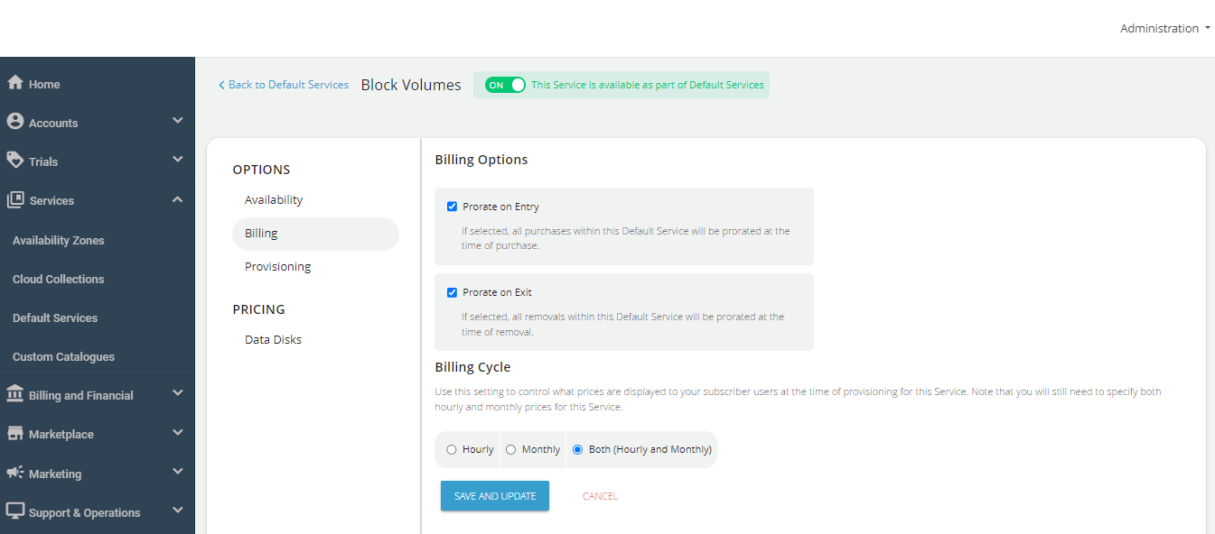Click the Home icon in sidebar
Screen dimensions: 1215x534
pos(15,83)
